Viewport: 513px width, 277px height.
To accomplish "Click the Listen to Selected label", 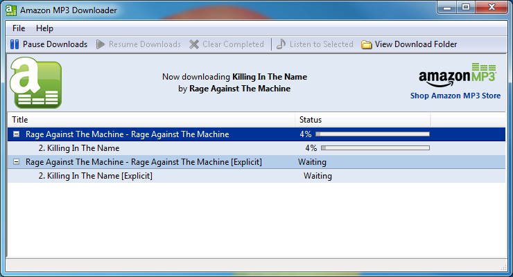I will [321, 44].
